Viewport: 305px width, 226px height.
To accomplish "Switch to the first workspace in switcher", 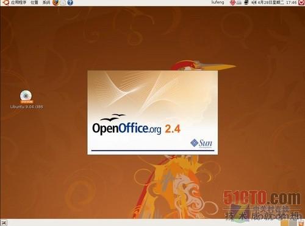I will click(x=285, y=223).
